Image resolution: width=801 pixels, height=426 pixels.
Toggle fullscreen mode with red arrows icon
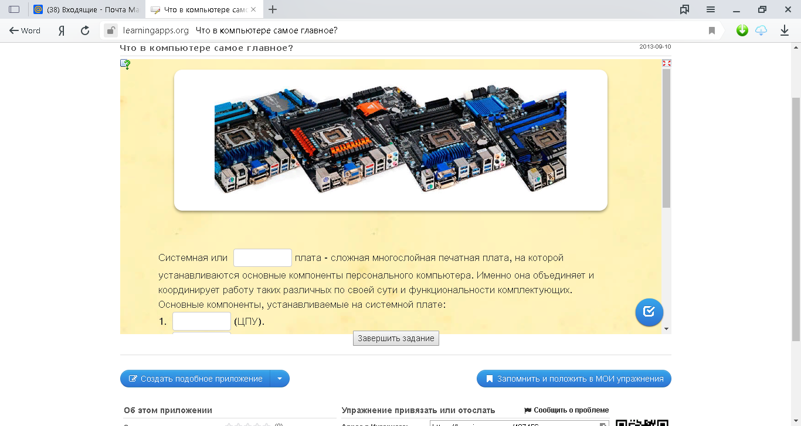click(x=666, y=63)
